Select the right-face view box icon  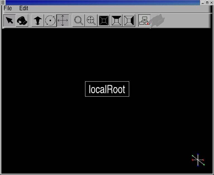129,20
